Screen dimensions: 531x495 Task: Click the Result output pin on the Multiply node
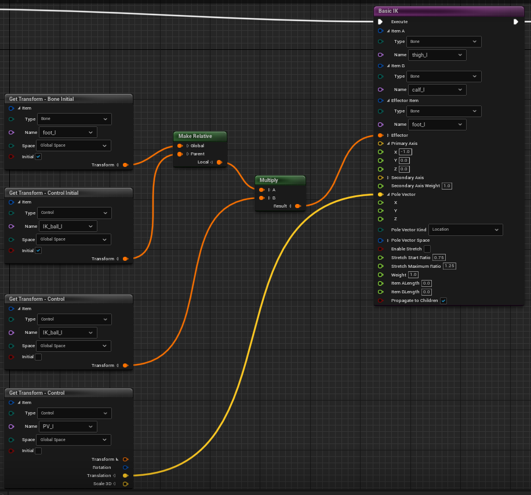298,206
